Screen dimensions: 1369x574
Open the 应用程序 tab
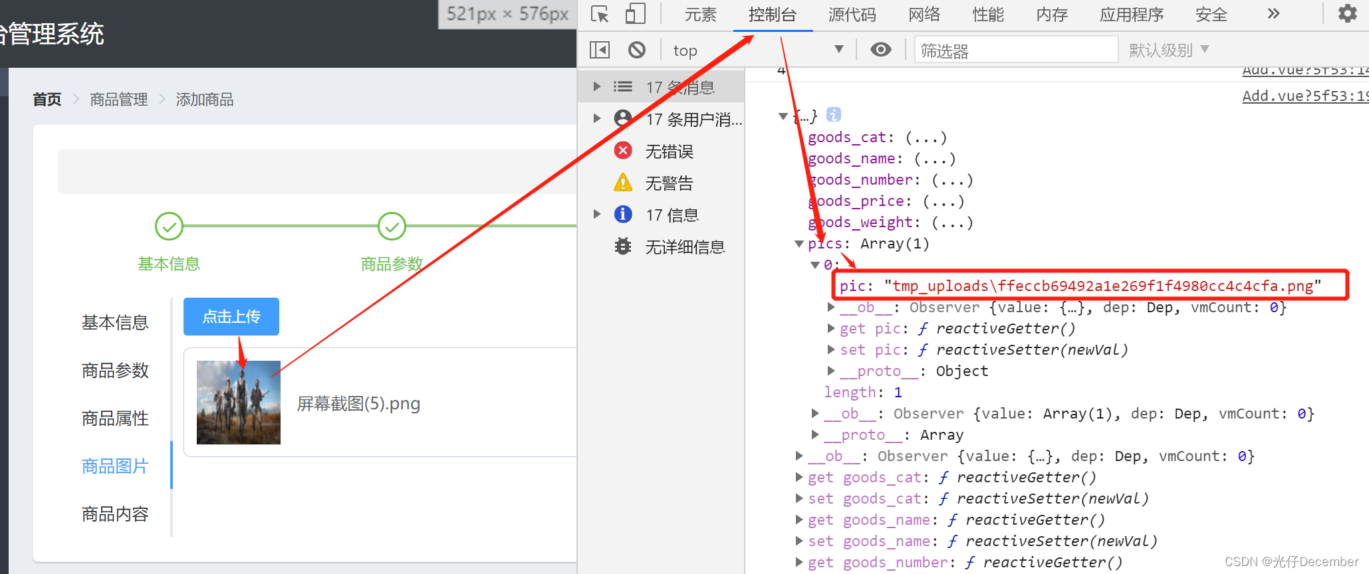click(1132, 15)
